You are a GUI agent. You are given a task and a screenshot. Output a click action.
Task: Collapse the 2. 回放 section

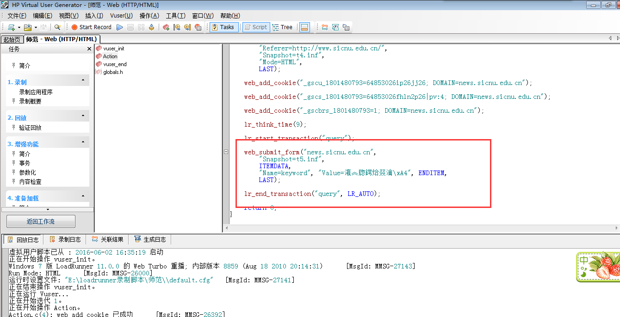(83, 116)
